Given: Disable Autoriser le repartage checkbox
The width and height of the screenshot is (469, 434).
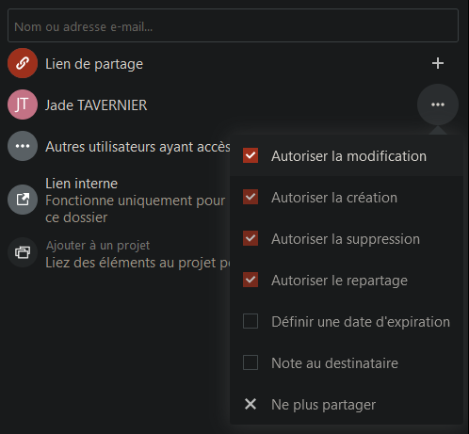Looking at the screenshot, I should (x=251, y=280).
